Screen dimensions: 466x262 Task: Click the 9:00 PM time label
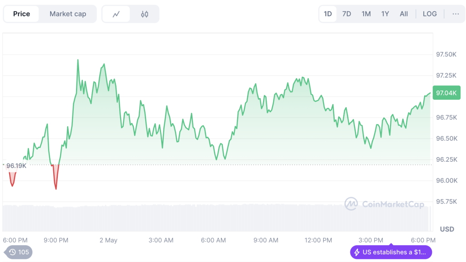tap(56, 240)
